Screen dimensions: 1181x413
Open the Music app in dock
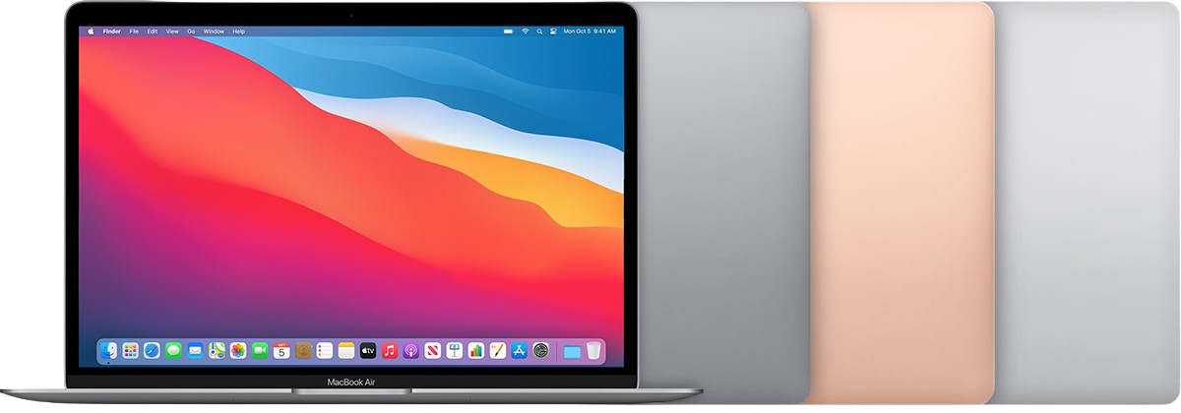pyautogui.click(x=390, y=350)
